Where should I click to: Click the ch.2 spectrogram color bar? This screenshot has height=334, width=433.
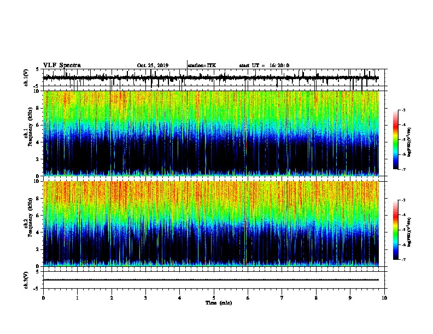[x=396, y=230]
